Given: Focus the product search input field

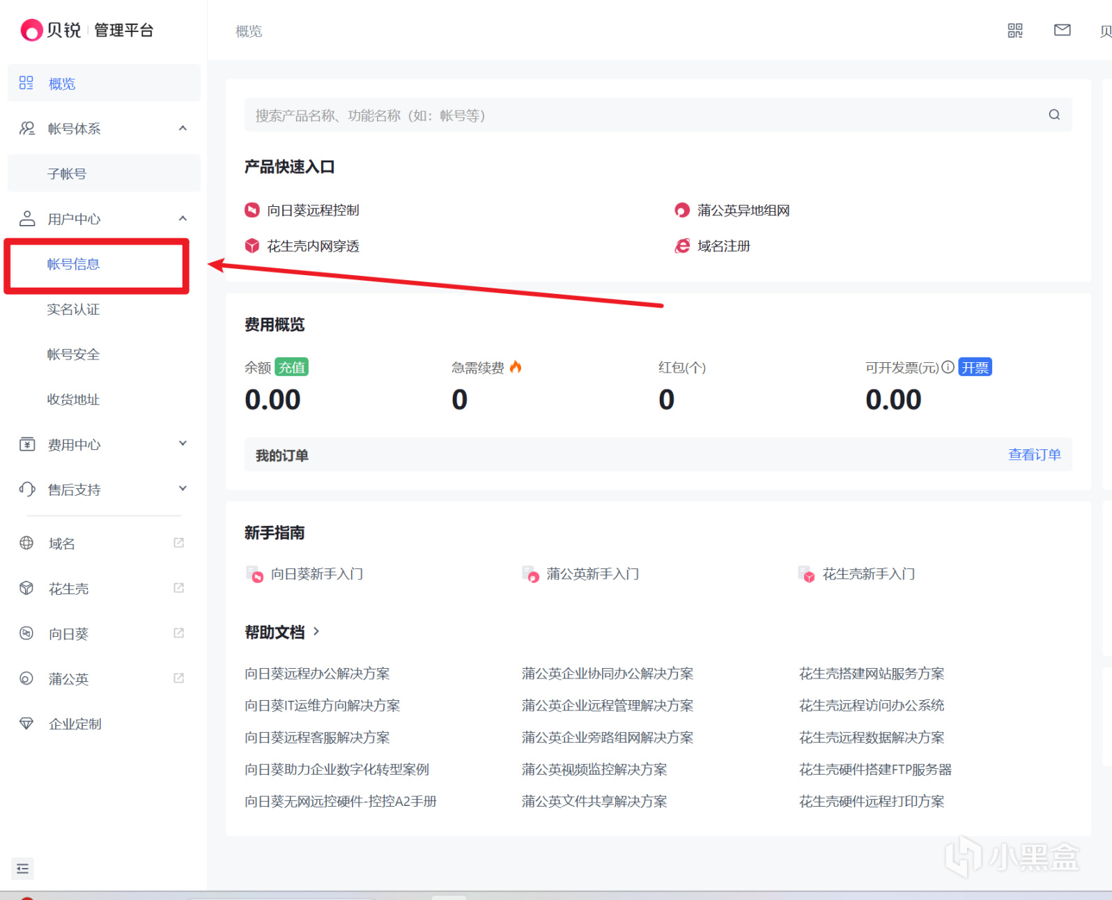Looking at the screenshot, I should tap(658, 115).
